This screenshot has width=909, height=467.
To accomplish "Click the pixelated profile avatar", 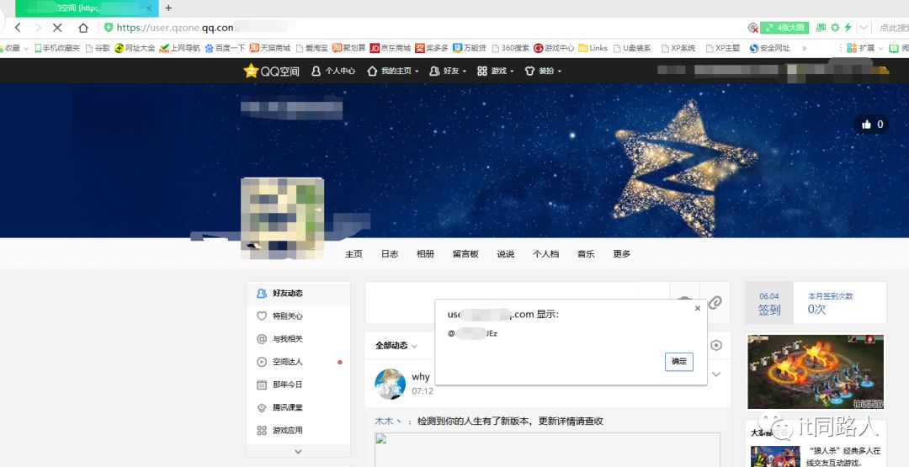I will click(282, 218).
